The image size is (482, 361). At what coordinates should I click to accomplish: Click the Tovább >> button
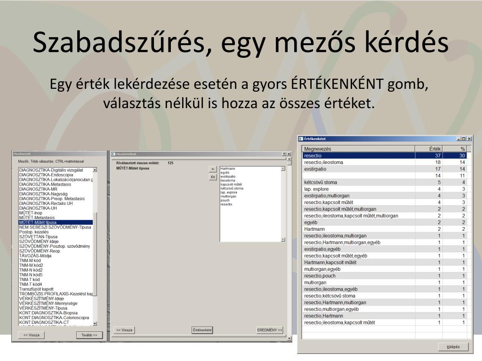(x=89, y=335)
